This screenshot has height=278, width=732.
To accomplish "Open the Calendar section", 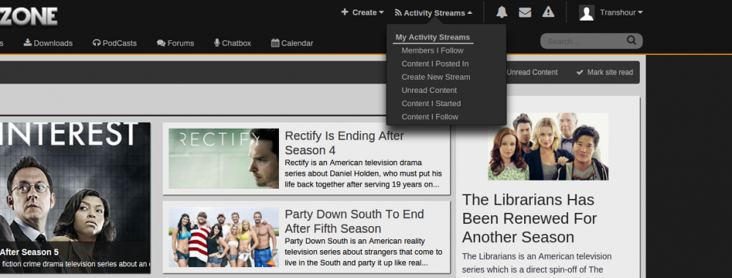I will pos(292,43).
